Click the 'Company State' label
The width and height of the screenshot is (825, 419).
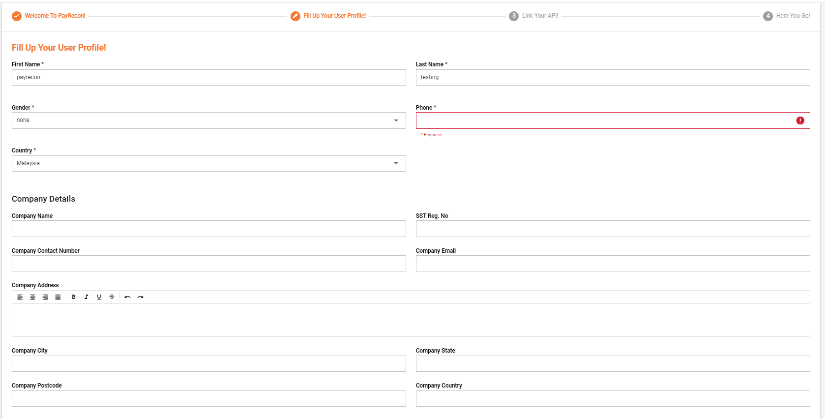(x=436, y=351)
